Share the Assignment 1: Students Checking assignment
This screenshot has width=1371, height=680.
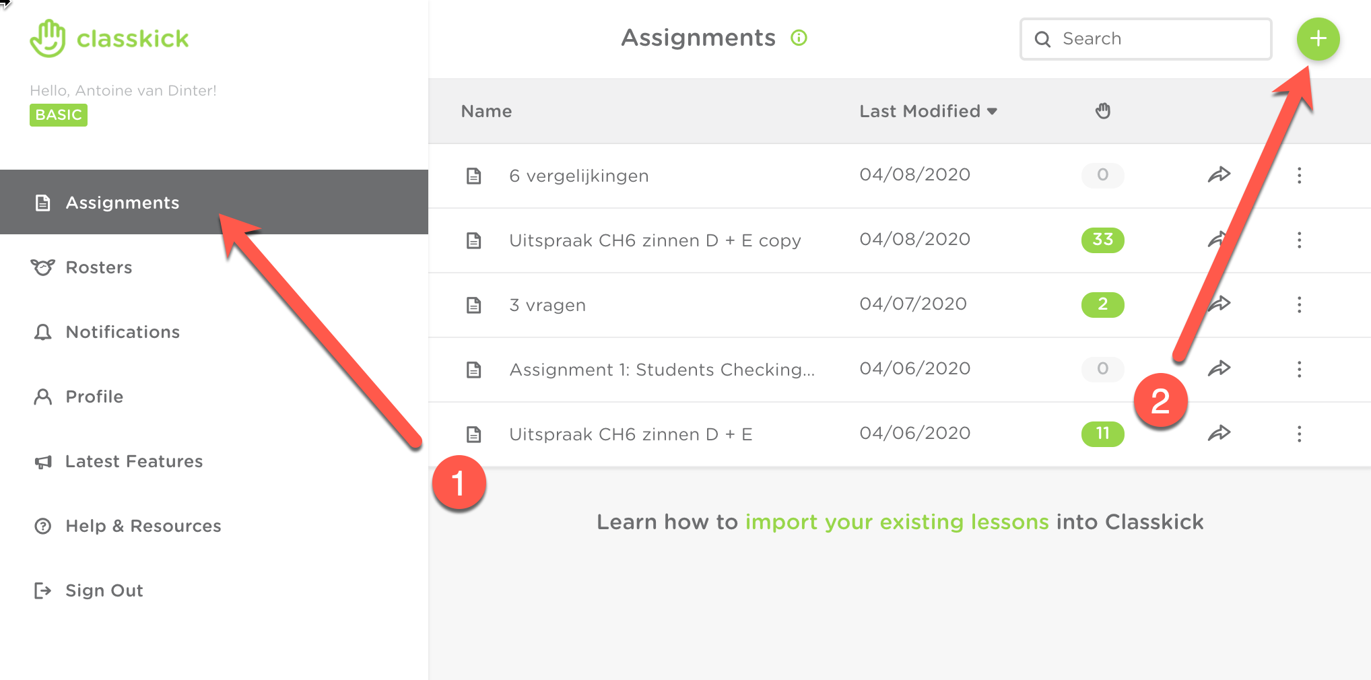click(1219, 368)
